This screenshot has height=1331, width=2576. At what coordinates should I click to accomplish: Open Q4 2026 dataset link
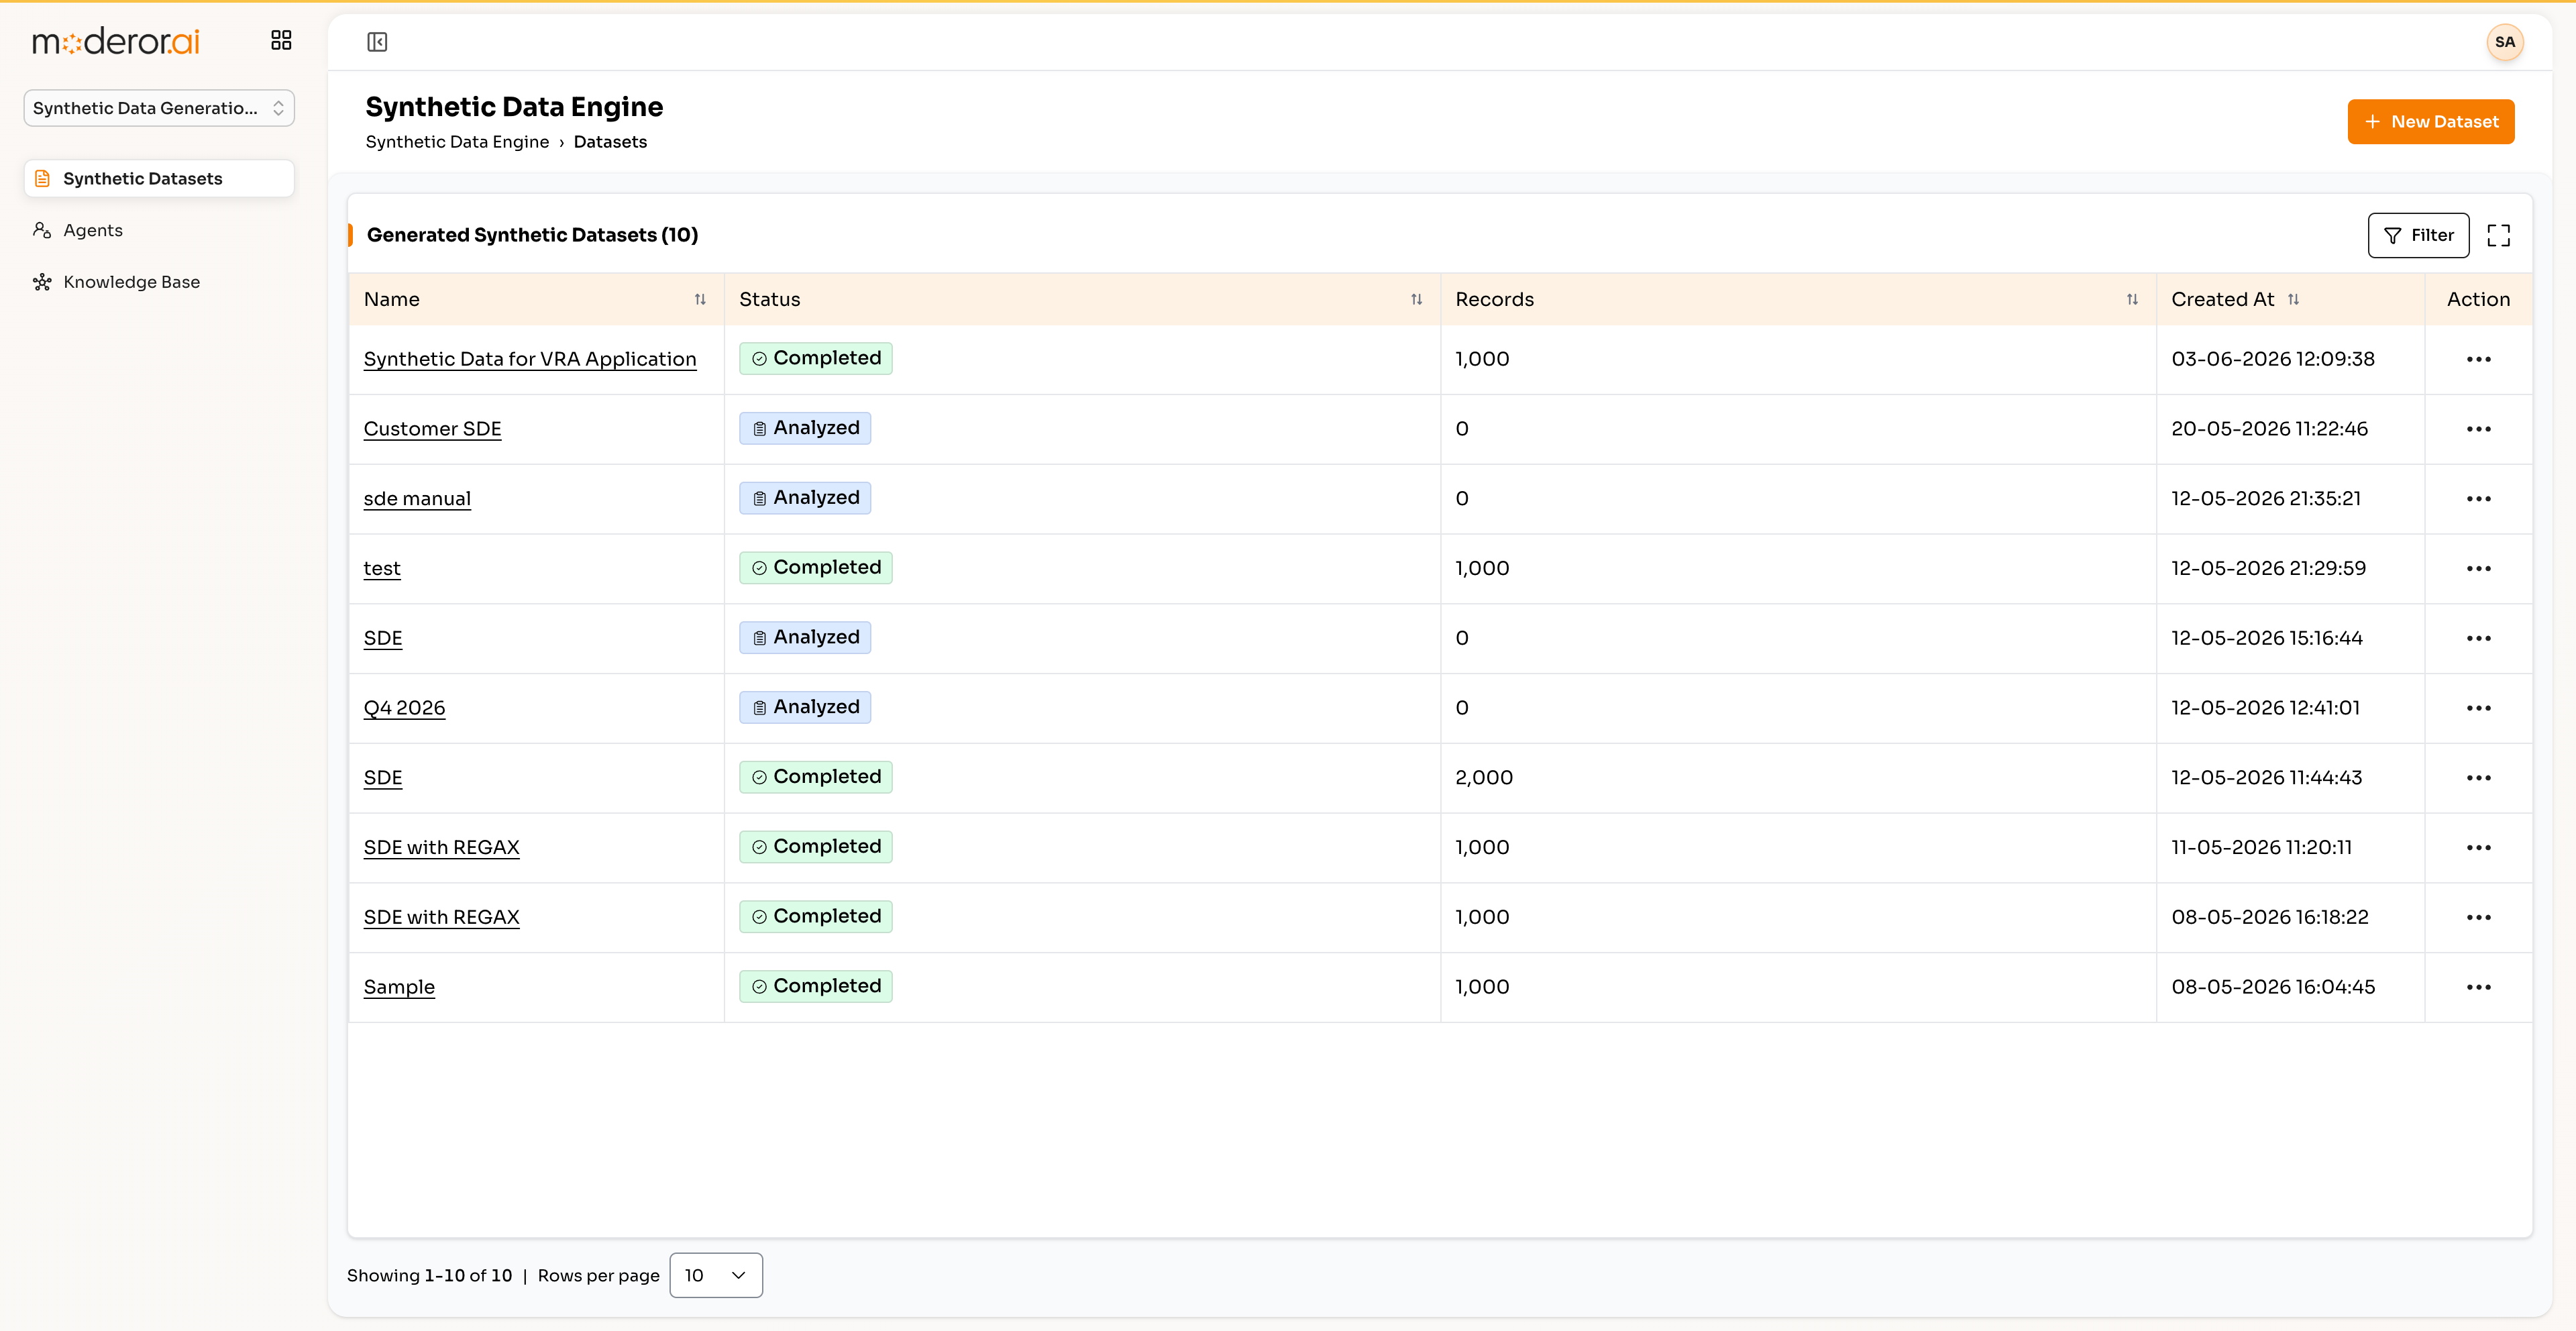(x=404, y=708)
